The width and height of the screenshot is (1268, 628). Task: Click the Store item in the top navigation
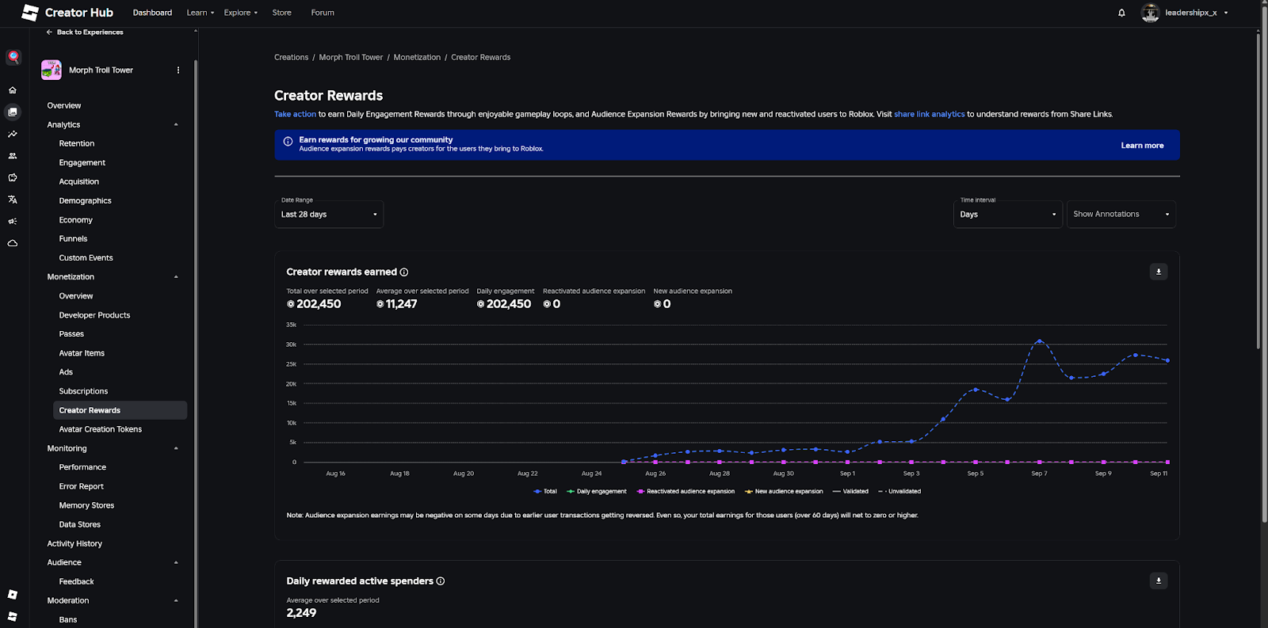coord(281,13)
